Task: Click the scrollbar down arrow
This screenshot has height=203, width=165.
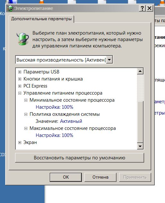Action: point(140,146)
